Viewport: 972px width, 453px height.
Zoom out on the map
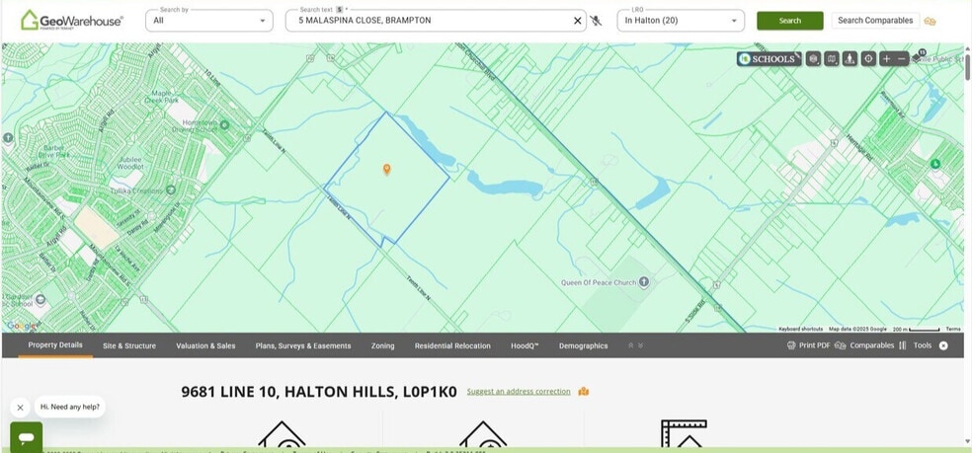click(902, 59)
